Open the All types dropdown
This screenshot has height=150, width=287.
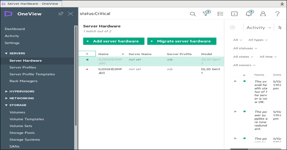(x=258, y=40)
